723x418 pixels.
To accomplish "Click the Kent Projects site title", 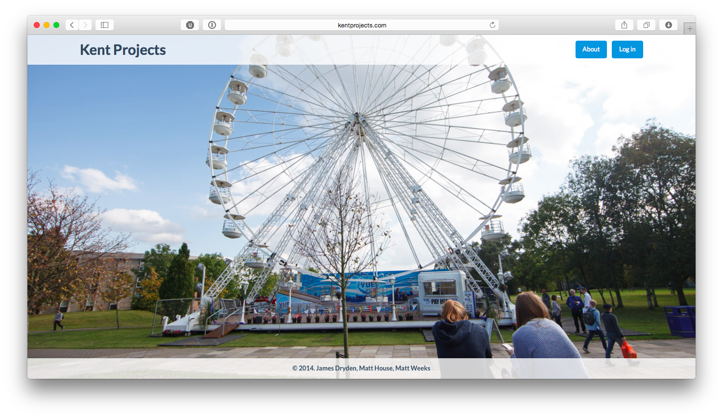I will [122, 49].
